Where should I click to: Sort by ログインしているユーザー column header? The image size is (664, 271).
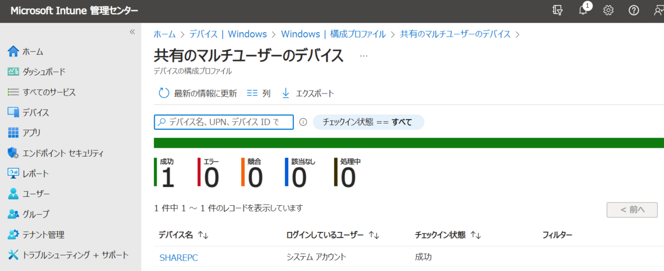click(x=333, y=235)
